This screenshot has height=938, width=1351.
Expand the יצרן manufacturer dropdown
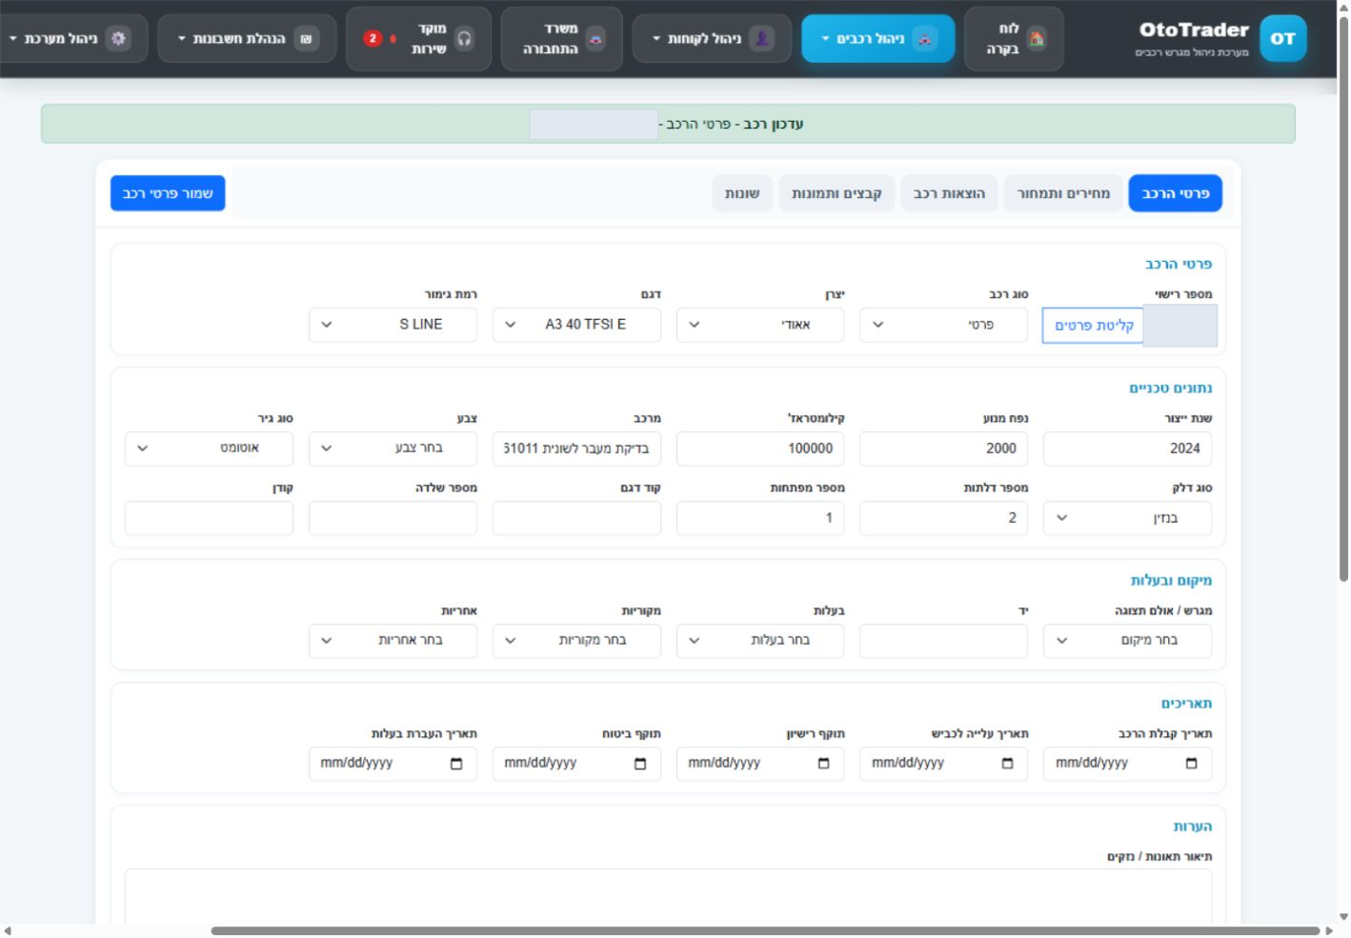pos(760,325)
